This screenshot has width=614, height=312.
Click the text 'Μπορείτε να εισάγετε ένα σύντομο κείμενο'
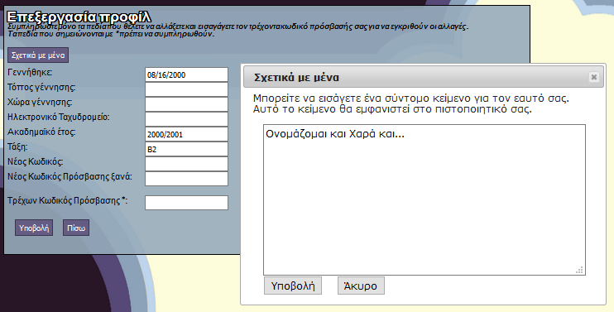click(362, 98)
